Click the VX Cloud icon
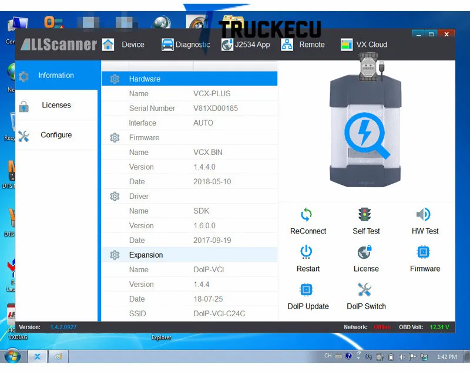470x372 pixels. [347, 45]
